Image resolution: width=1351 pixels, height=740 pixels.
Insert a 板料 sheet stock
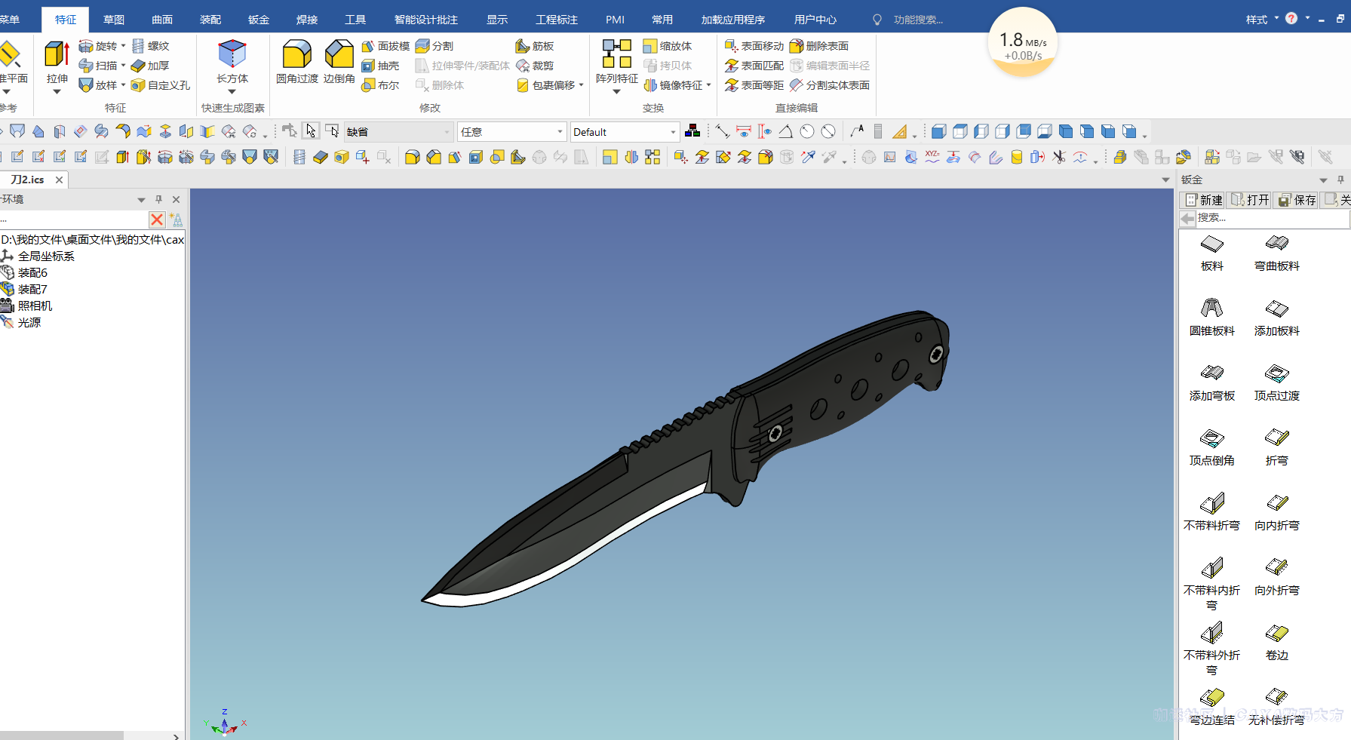point(1212,253)
